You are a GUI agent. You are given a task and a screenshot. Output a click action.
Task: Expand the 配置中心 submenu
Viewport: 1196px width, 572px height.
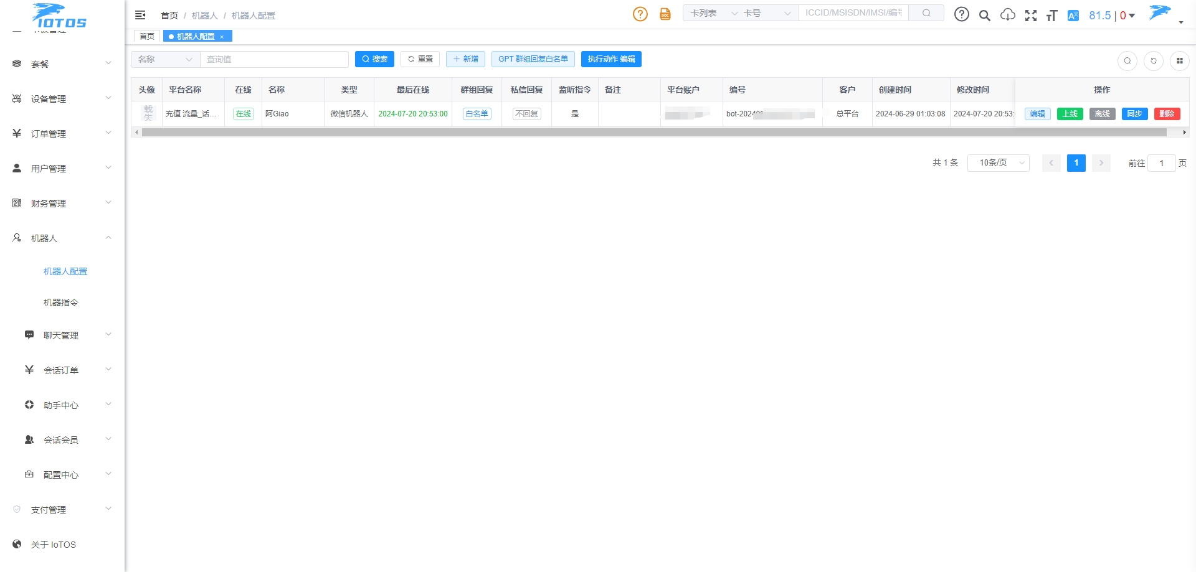(62, 474)
